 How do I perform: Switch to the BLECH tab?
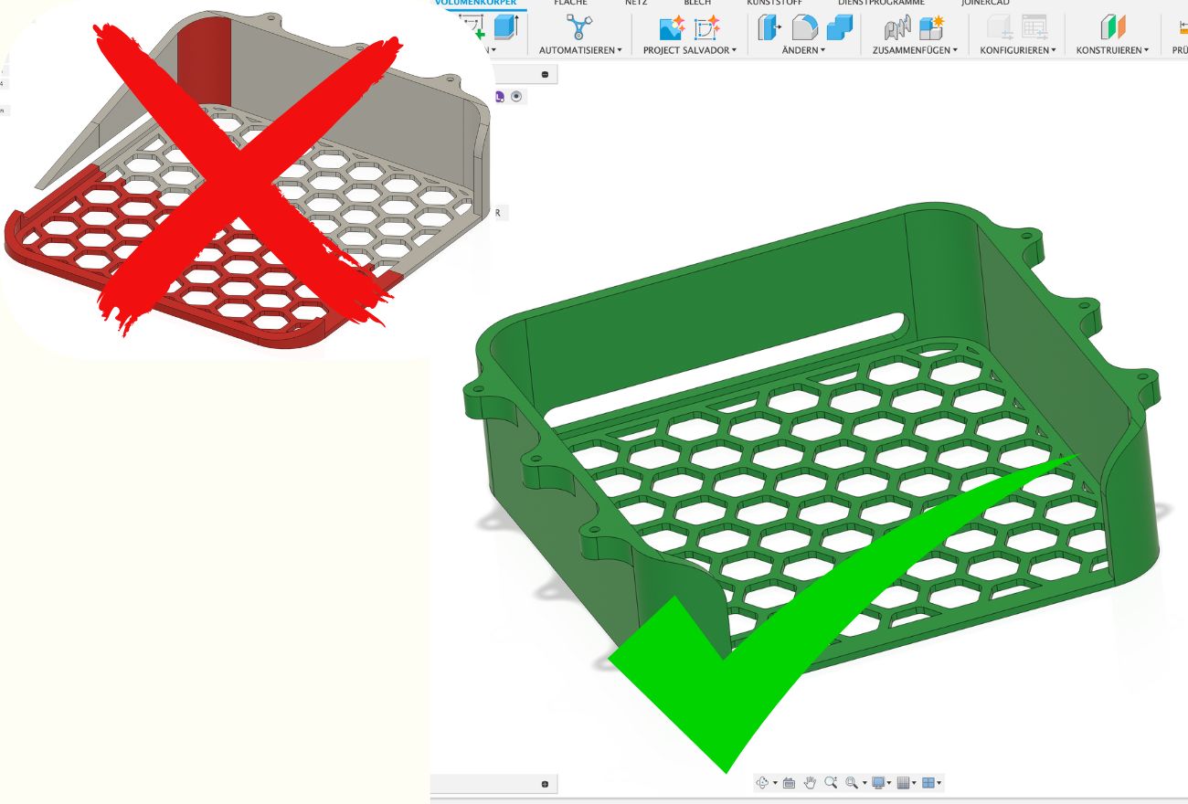click(696, 3)
